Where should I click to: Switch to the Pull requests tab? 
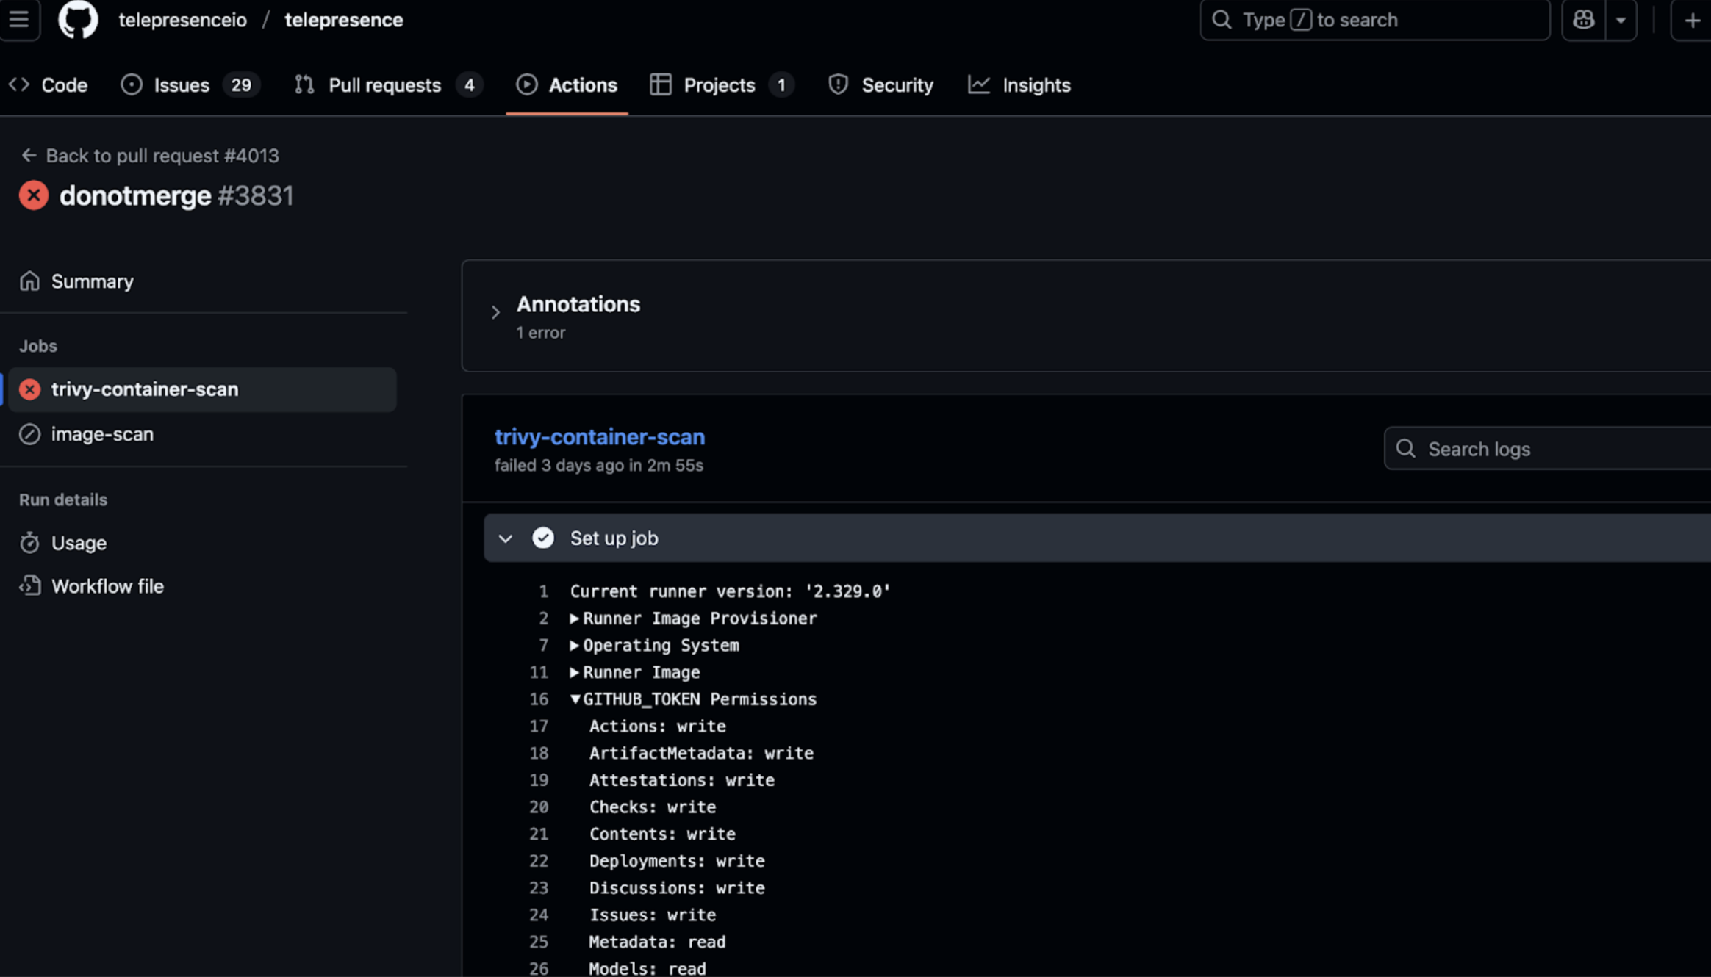[x=384, y=85]
